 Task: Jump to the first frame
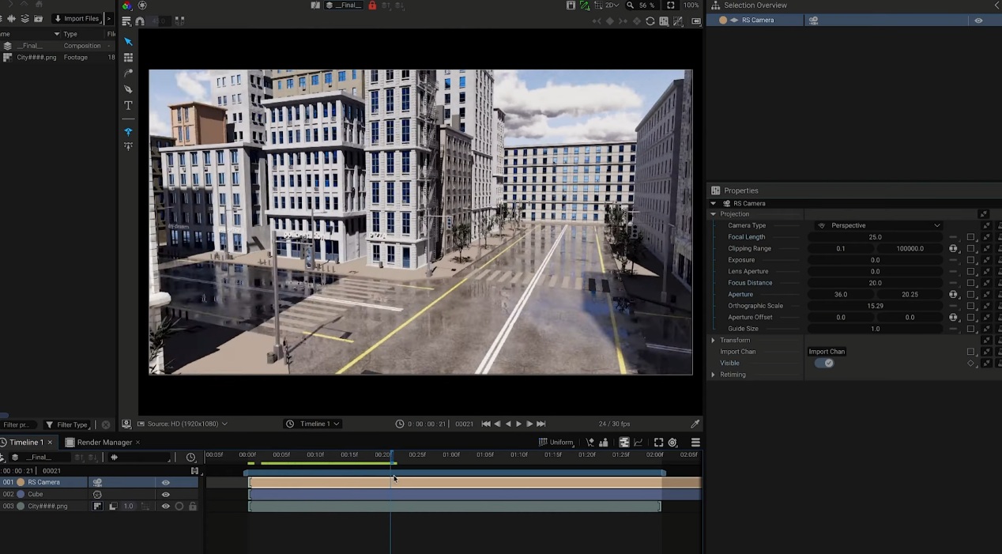click(486, 424)
